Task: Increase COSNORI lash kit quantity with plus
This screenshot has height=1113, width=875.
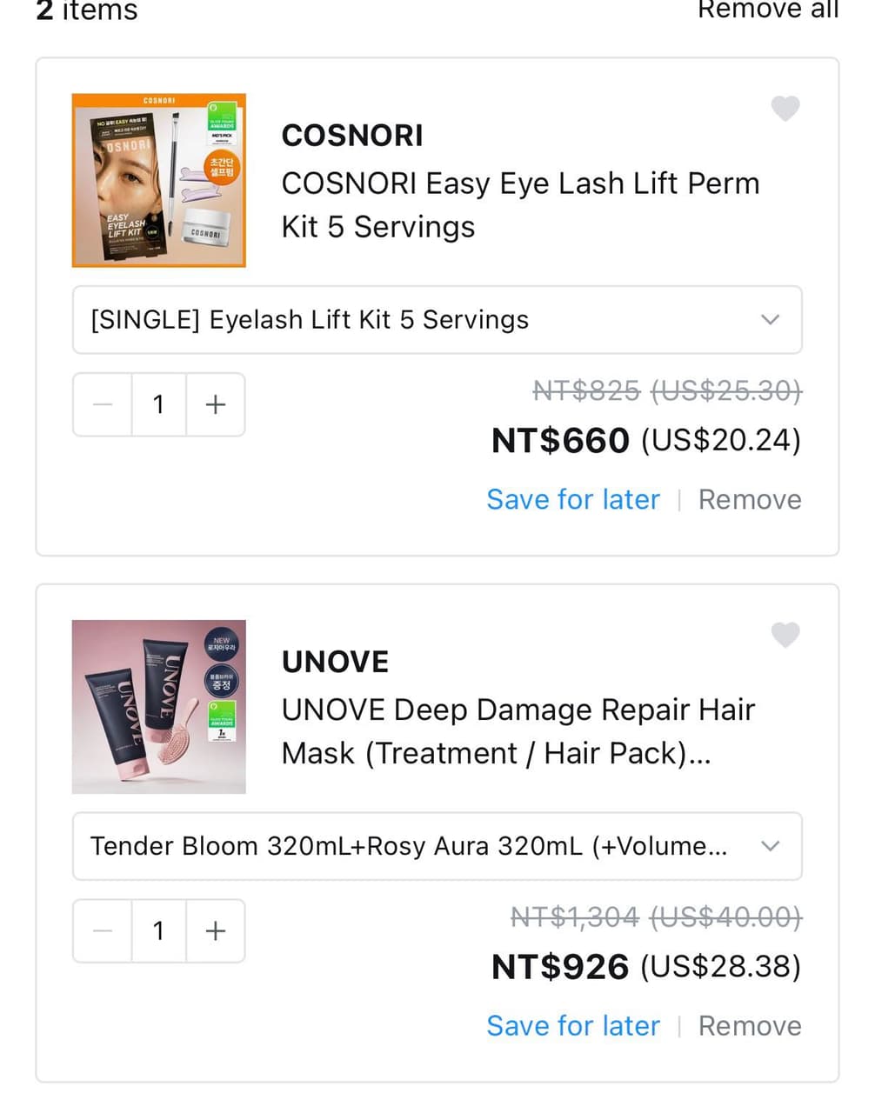Action: point(216,404)
